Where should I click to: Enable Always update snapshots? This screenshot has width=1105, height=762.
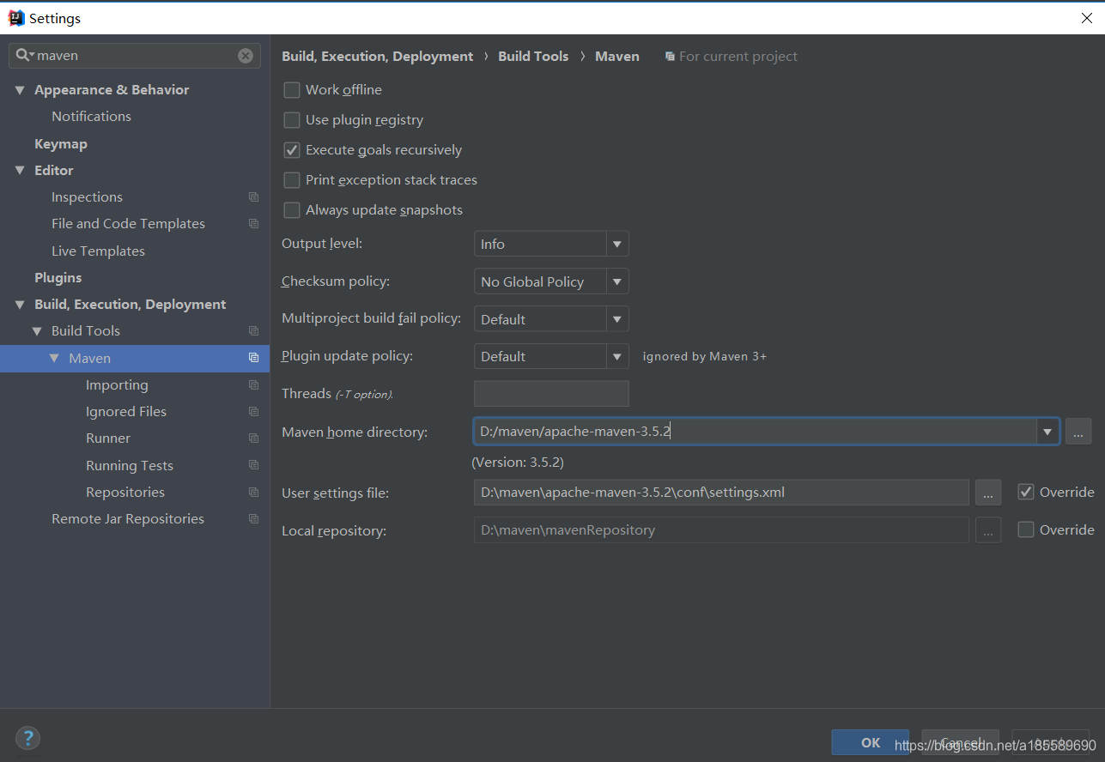292,210
